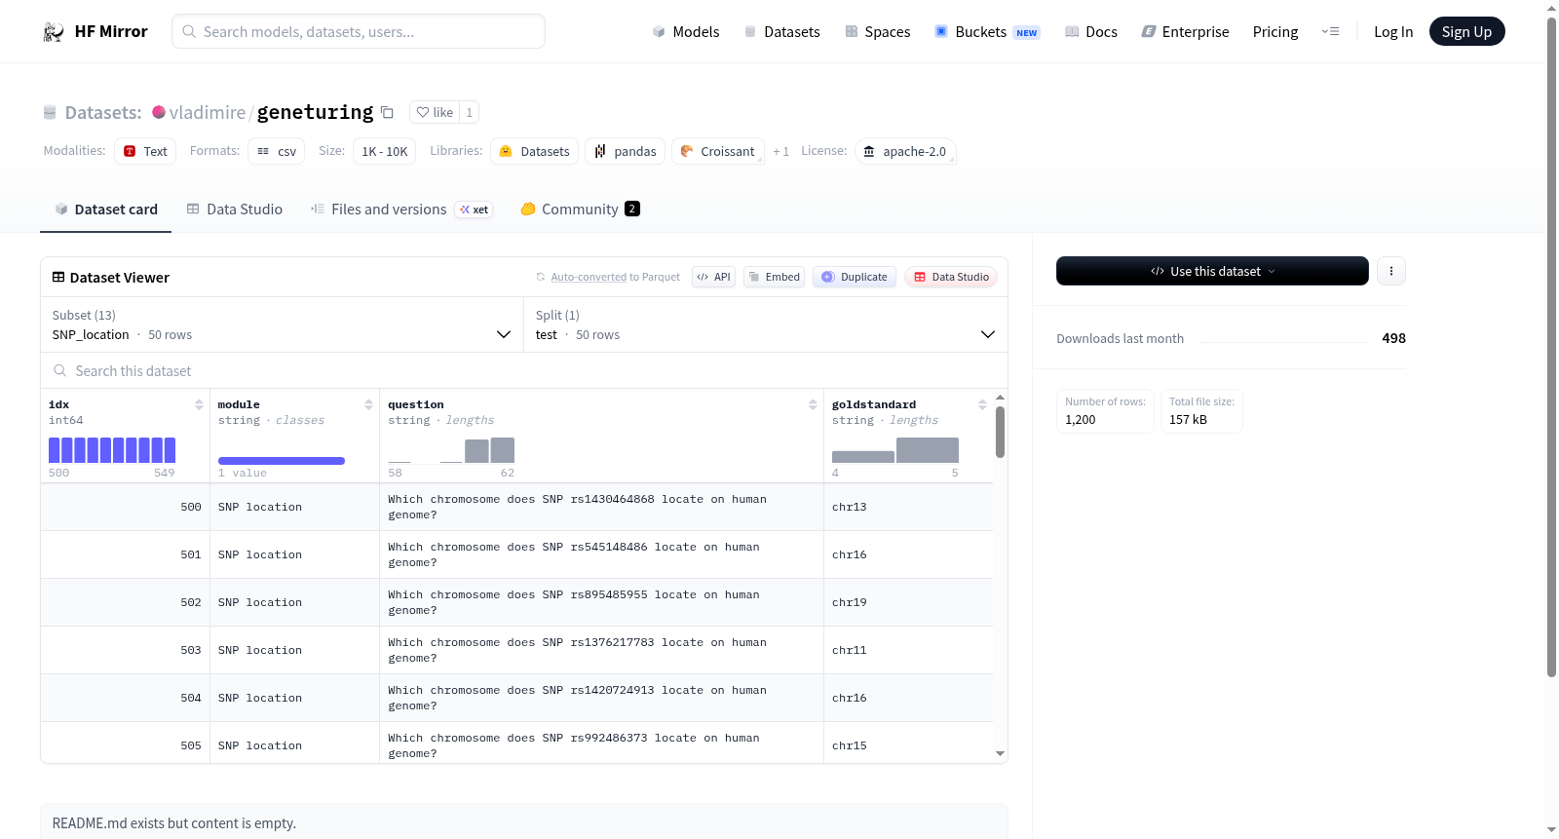Image resolution: width=1559 pixels, height=839 pixels.
Task: Select the 1K - 10K size tag
Action: (385, 151)
